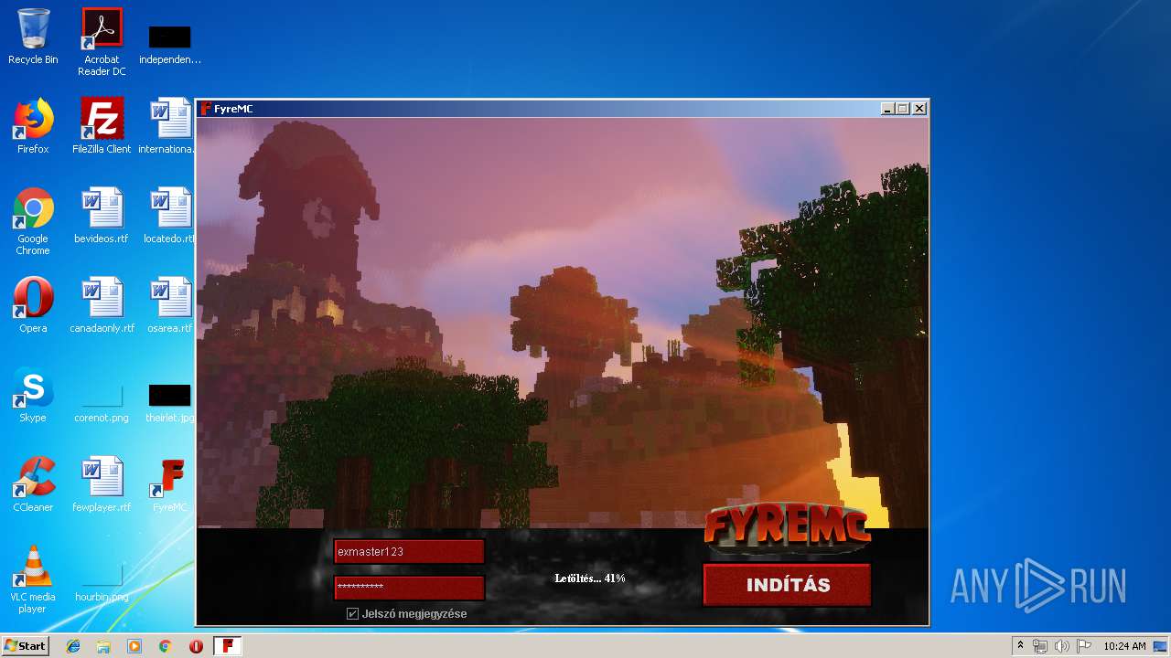Click the show desktop button in the taskbar corner
Screen dimensions: 1171x658
(x=1162, y=646)
